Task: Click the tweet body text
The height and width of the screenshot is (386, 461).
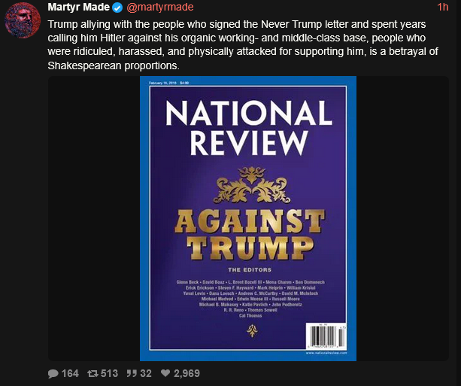Action: (x=243, y=44)
